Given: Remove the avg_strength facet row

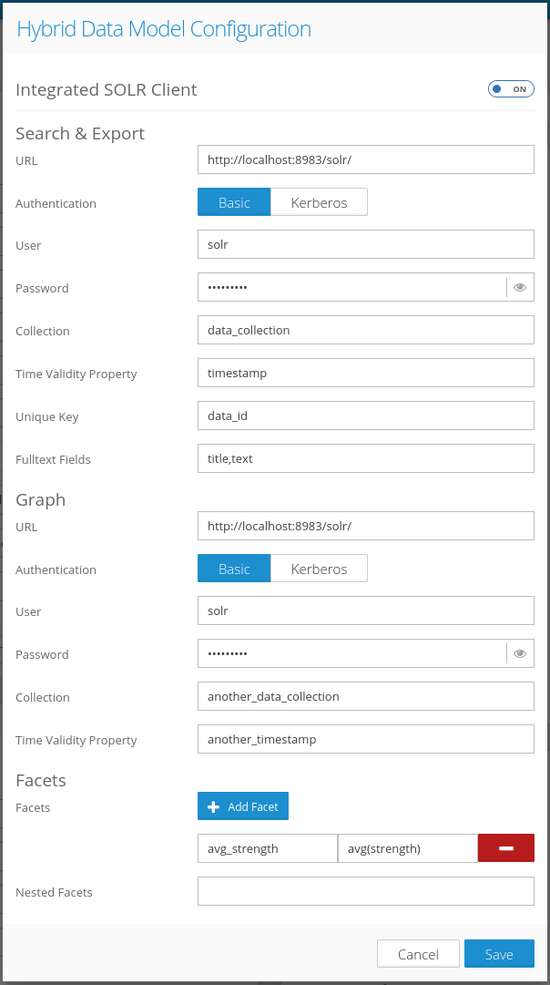Looking at the screenshot, I should (505, 848).
